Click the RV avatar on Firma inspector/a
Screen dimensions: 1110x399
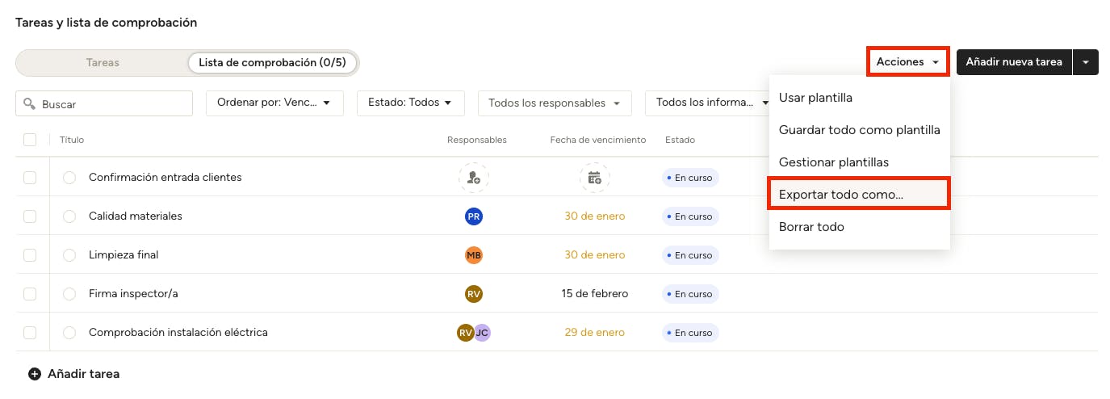click(x=474, y=294)
